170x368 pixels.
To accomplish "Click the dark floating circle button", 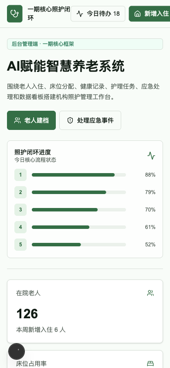I will pyautogui.click(x=17, y=351).
